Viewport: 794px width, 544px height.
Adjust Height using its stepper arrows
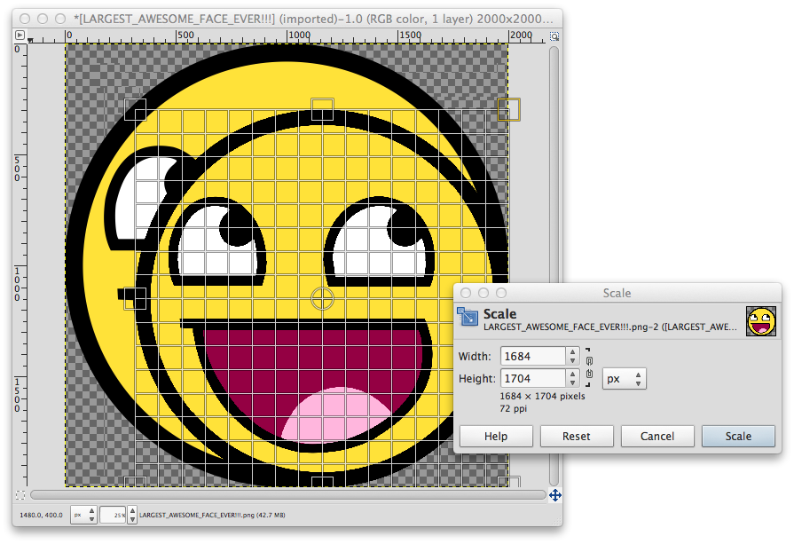(x=572, y=378)
